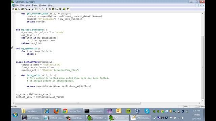The width and height of the screenshot is (216, 121).
Task: Click the NUM status bar indicator
Action: [186, 107]
